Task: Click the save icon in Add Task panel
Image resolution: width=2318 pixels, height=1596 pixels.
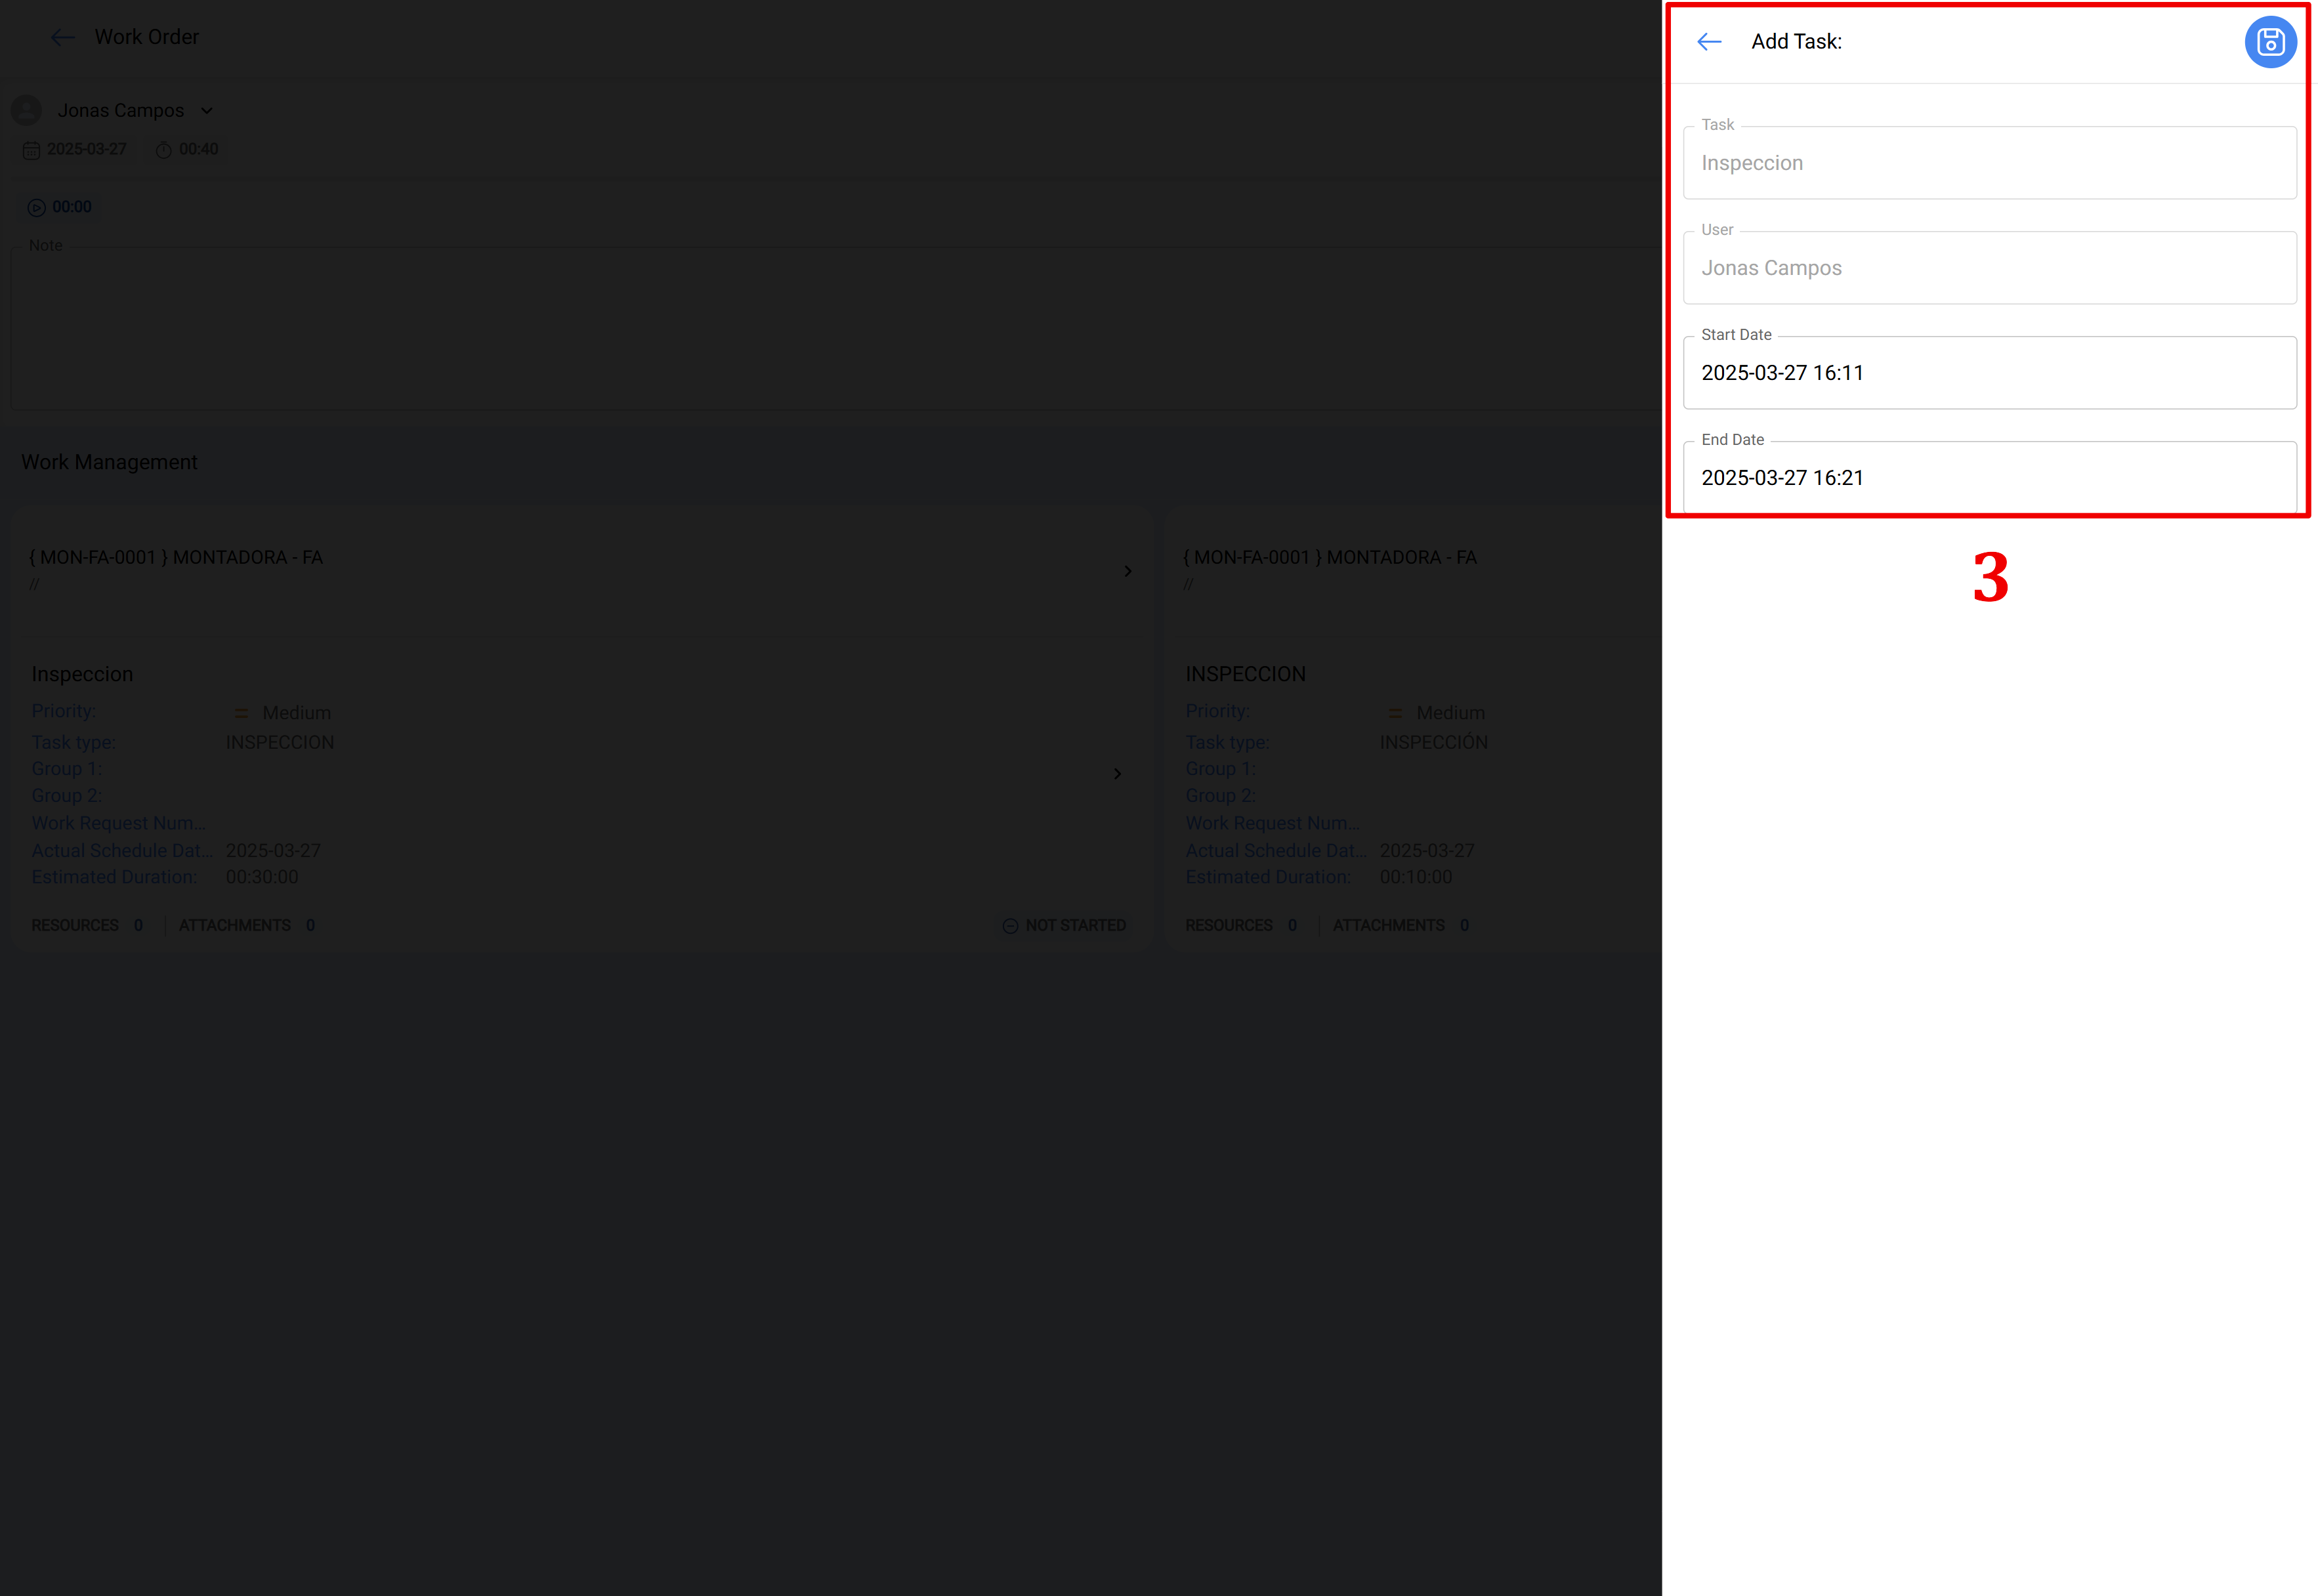Action: pos(2270,42)
